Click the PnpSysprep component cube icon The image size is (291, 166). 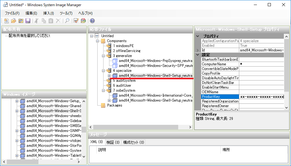[115, 61]
